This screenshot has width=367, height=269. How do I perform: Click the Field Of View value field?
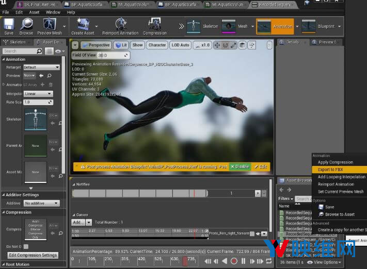tap(114, 55)
